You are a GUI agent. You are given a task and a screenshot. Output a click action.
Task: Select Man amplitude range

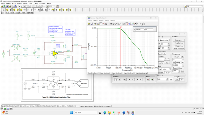tap(167, 63)
